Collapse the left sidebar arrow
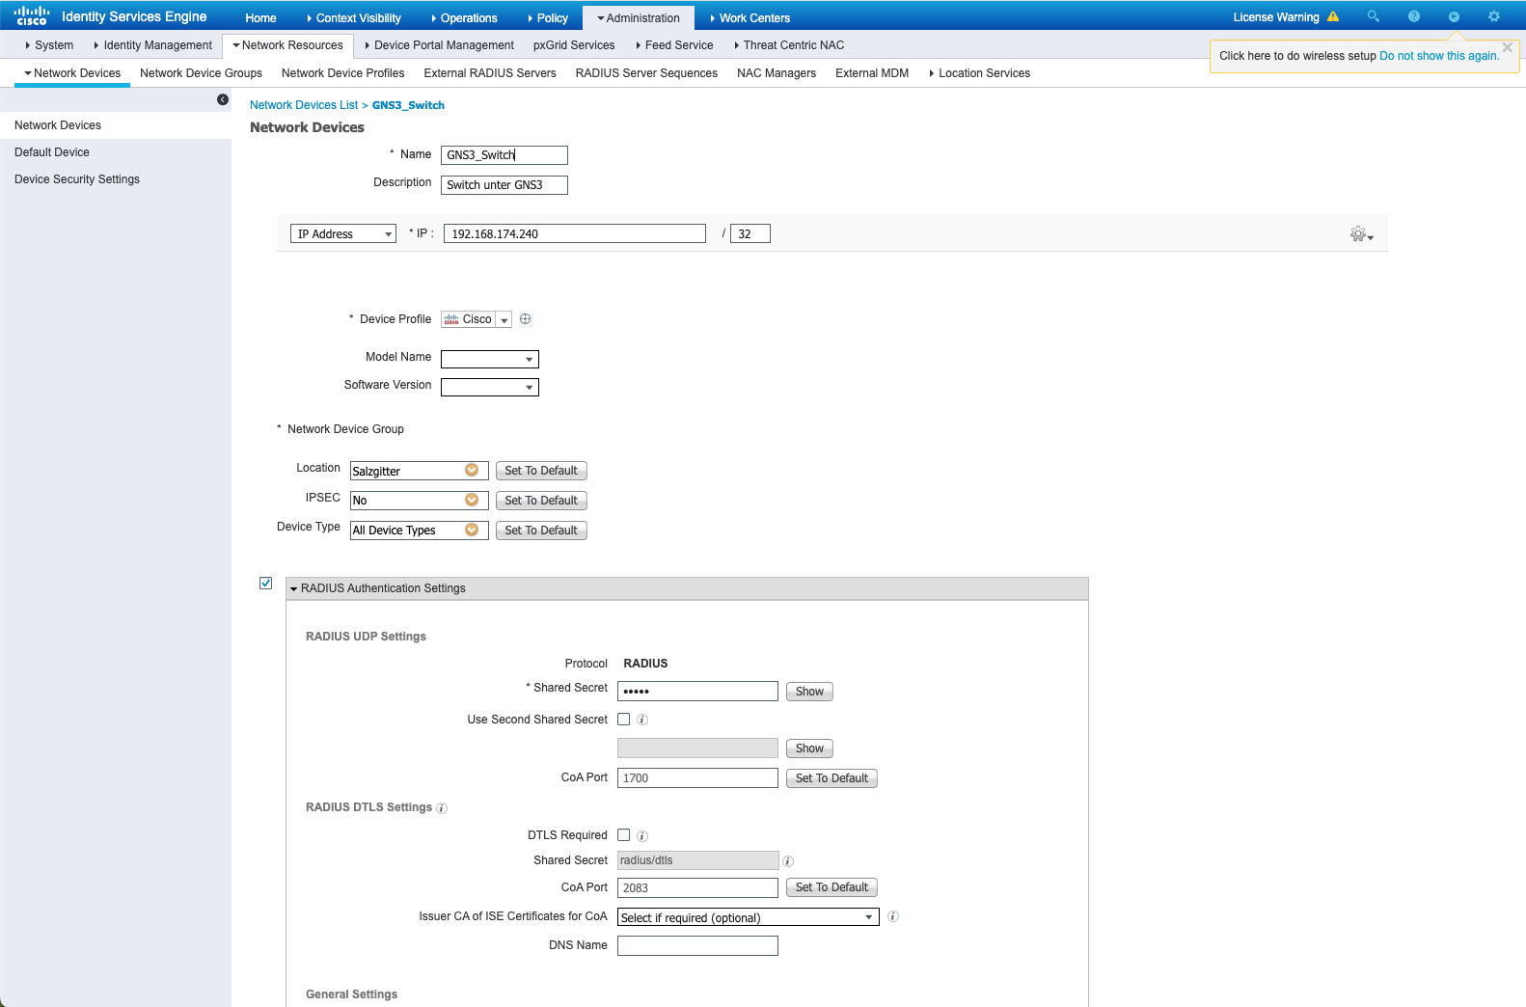Image resolution: width=1526 pixels, height=1007 pixels. [x=223, y=99]
